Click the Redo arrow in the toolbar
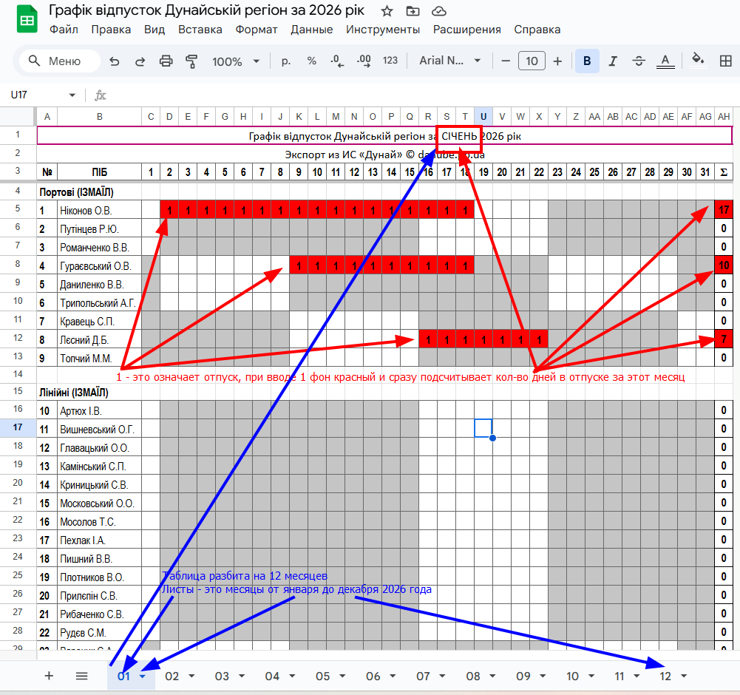The image size is (740, 695). 140,61
